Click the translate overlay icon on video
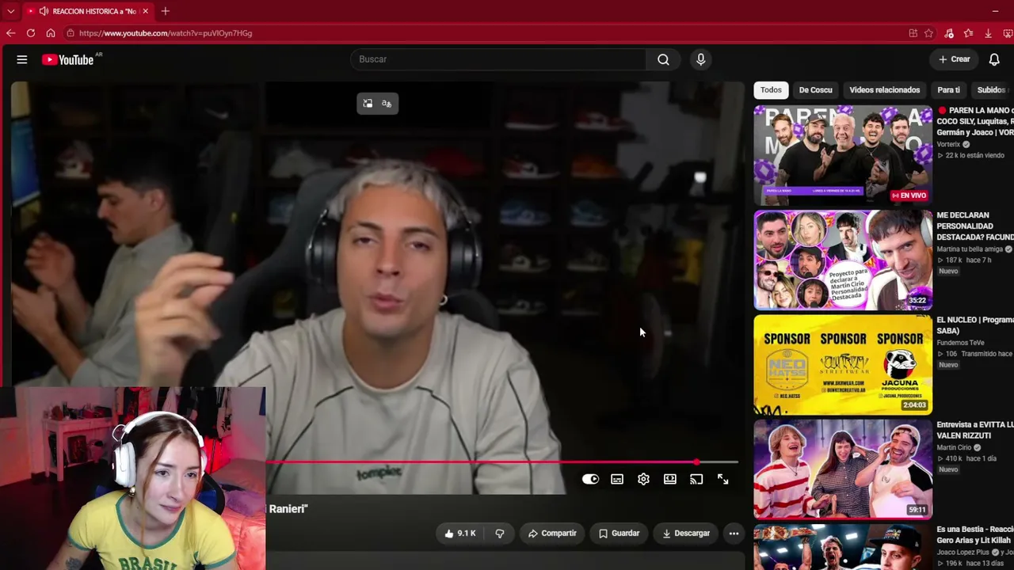The width and height of the screenshot is (1014, 570). click(x=387, y=104)
